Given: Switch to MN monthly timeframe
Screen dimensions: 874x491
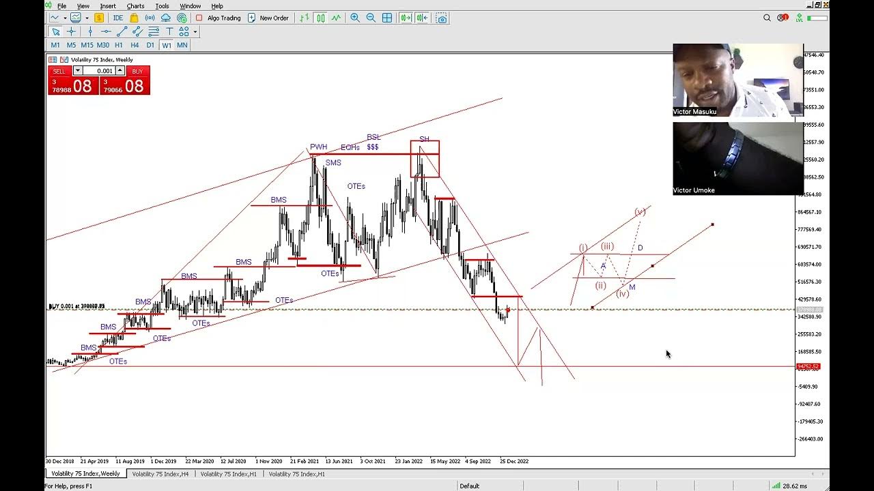Looking at the screenshot, I should pyautogui.click(x=182, y=45).
